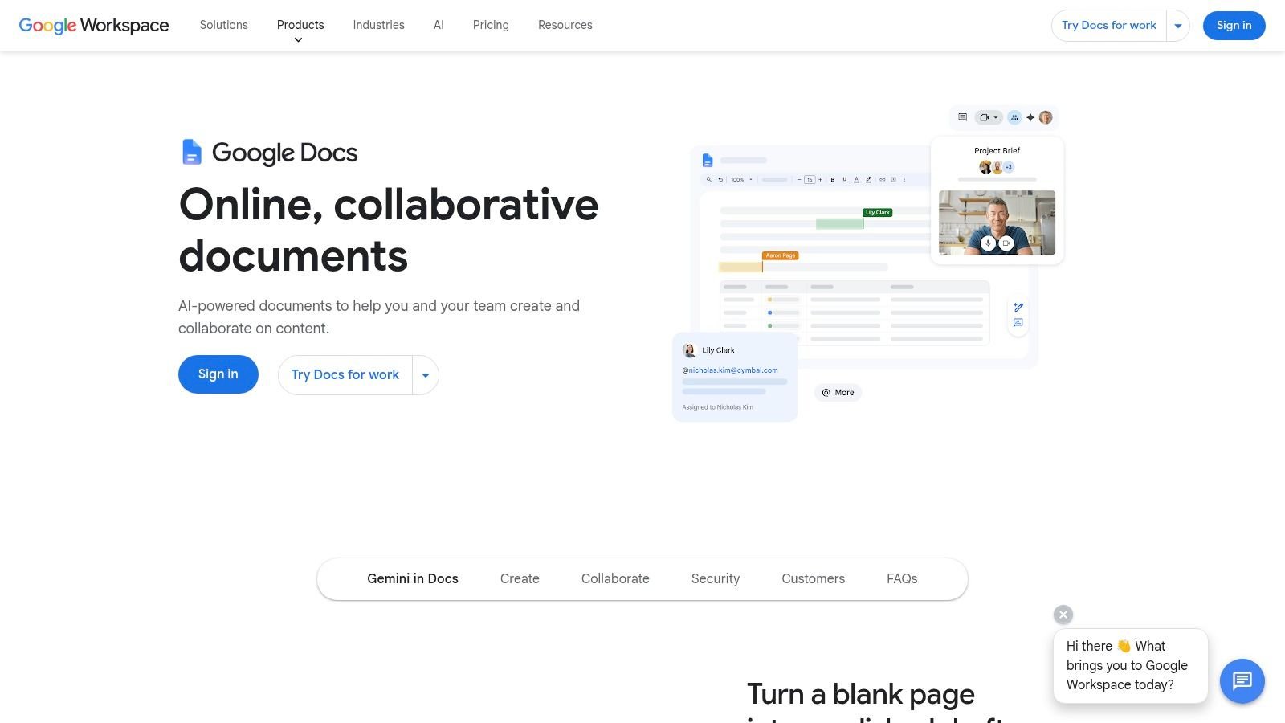Open the chat bubble widget button
Image resolution: width=1285 pixels, height=723 pixels.
pyautogui.click(x=1242, y=681)
